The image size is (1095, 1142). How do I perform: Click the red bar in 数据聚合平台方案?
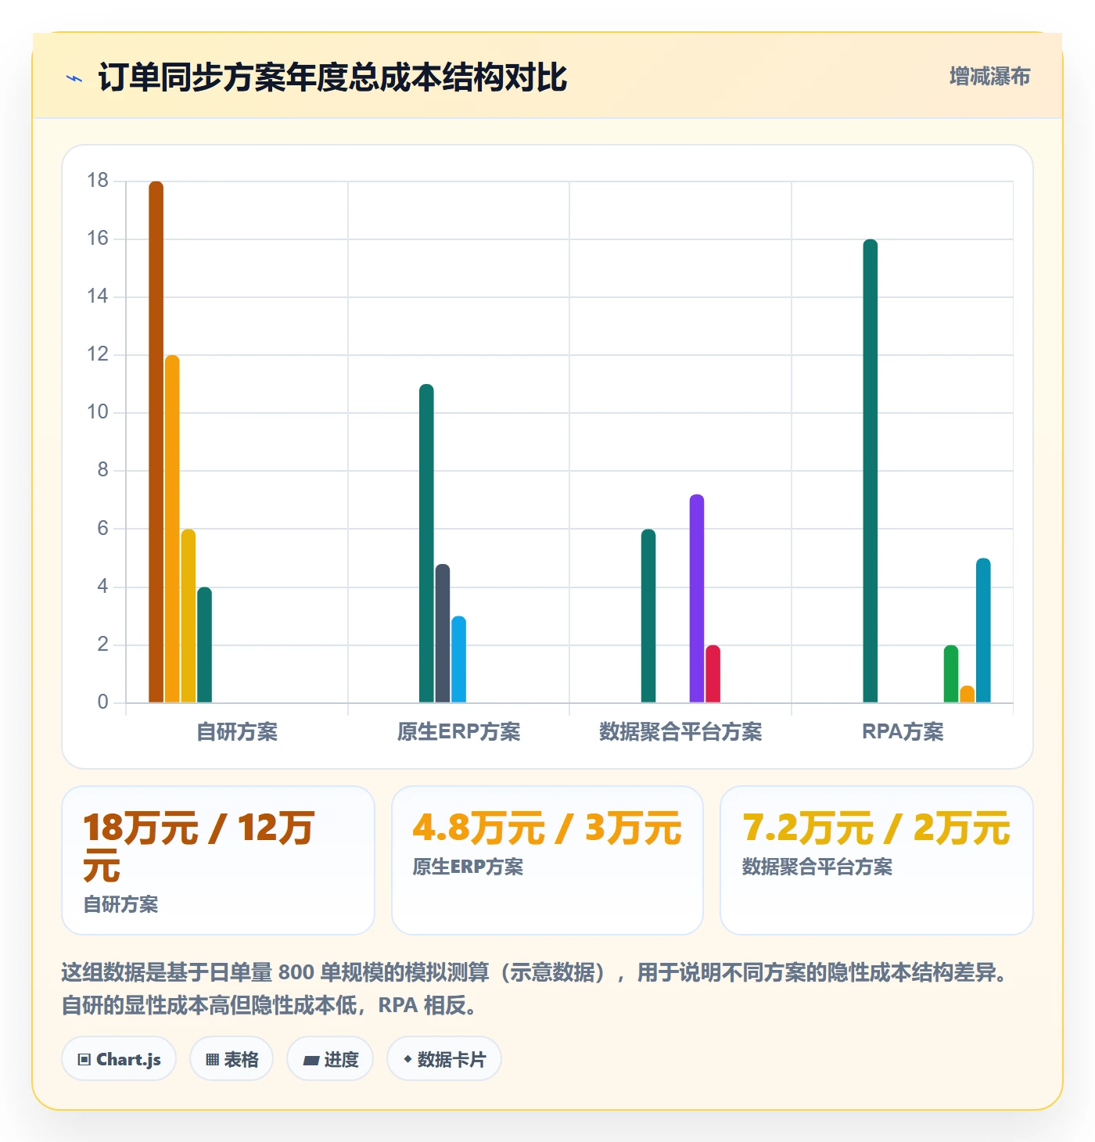(713, 673)
